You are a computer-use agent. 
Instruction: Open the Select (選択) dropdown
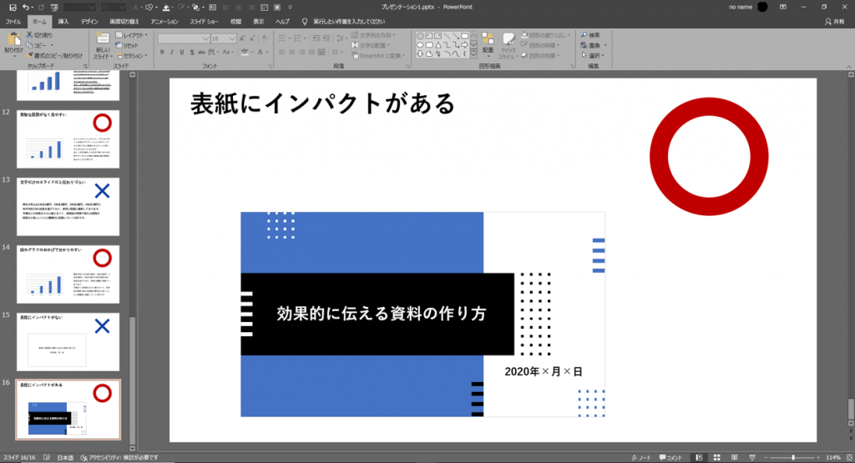[x=593, y=56]
